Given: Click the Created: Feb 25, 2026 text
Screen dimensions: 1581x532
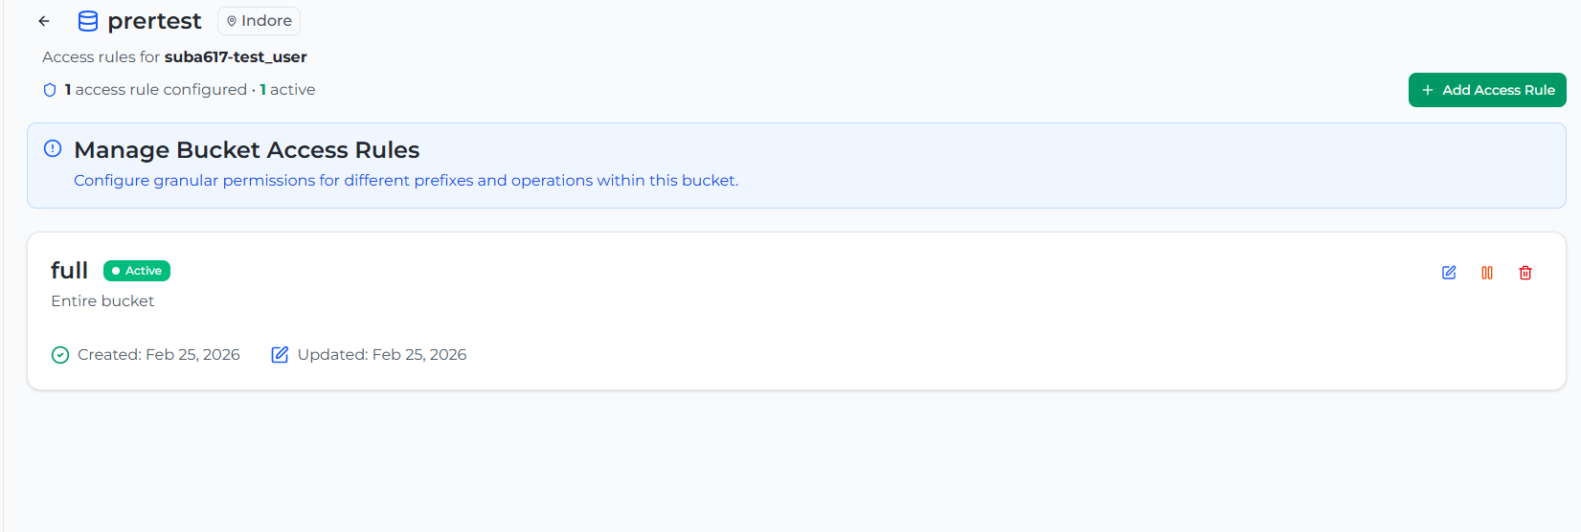Looking at the screenshot, I should point(159,355).
